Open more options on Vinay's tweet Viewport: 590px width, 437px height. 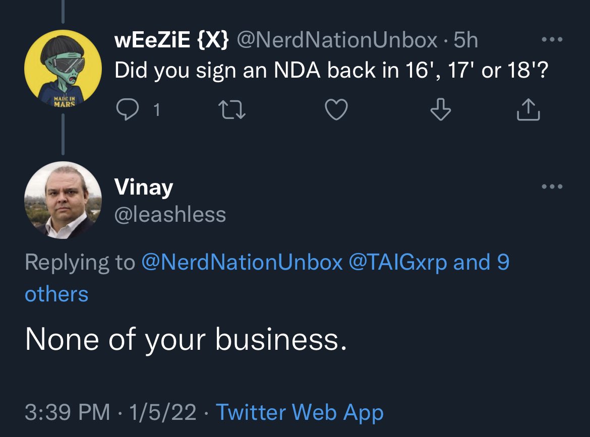click(552, 186)
